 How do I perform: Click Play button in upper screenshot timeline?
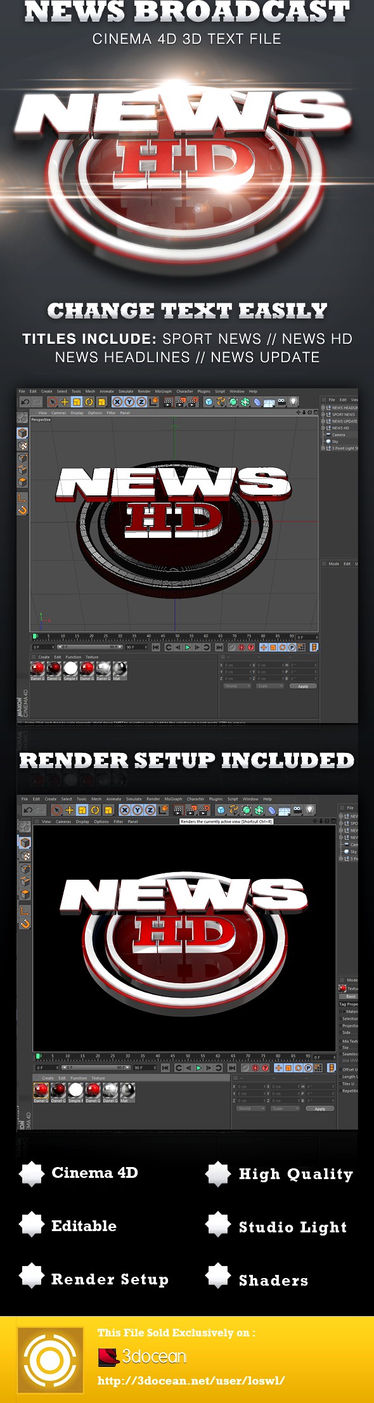pos(188,647)
